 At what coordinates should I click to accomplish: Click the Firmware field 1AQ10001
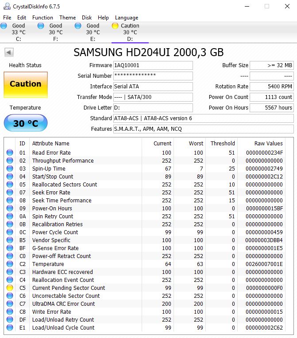point(153,65)
